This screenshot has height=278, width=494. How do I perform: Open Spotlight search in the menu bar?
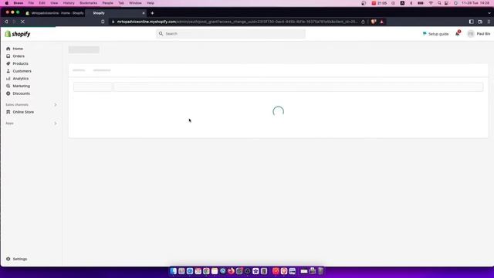(x=439, y=3)
